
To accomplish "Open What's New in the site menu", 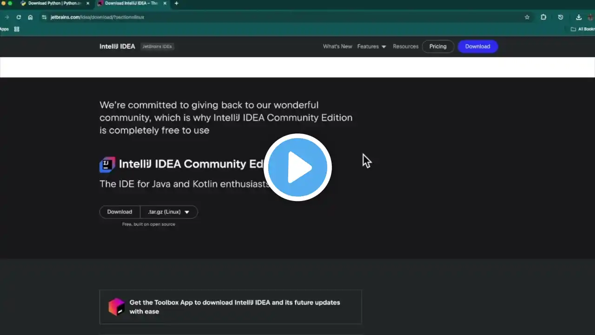I will [x=337, y=47].
